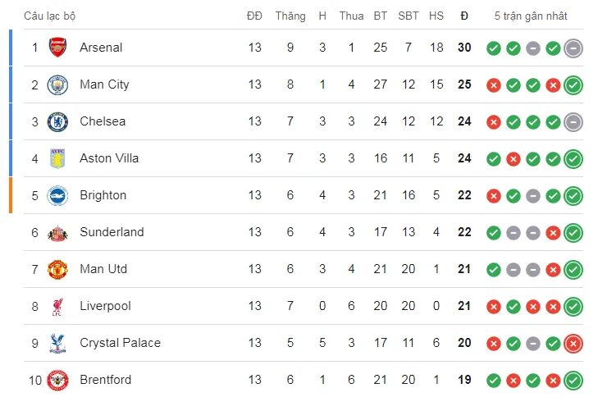Screen dimensions: 607x397
Task: Select the Brentford team name
Action: 105,380
